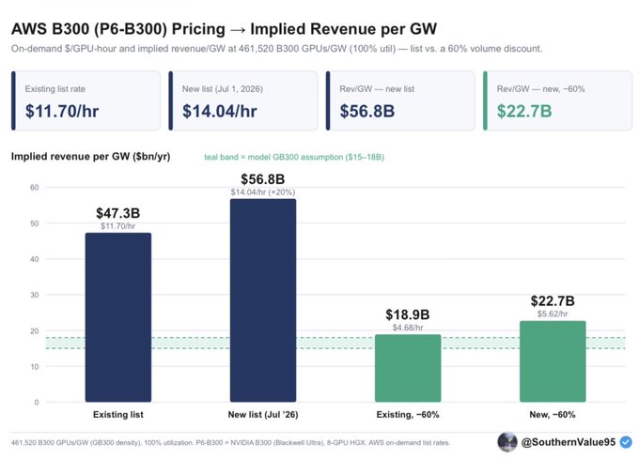This screenshot has height=459, width=639.
Task: Click the $4.68/hr sublabel
Action: point(408,328)
